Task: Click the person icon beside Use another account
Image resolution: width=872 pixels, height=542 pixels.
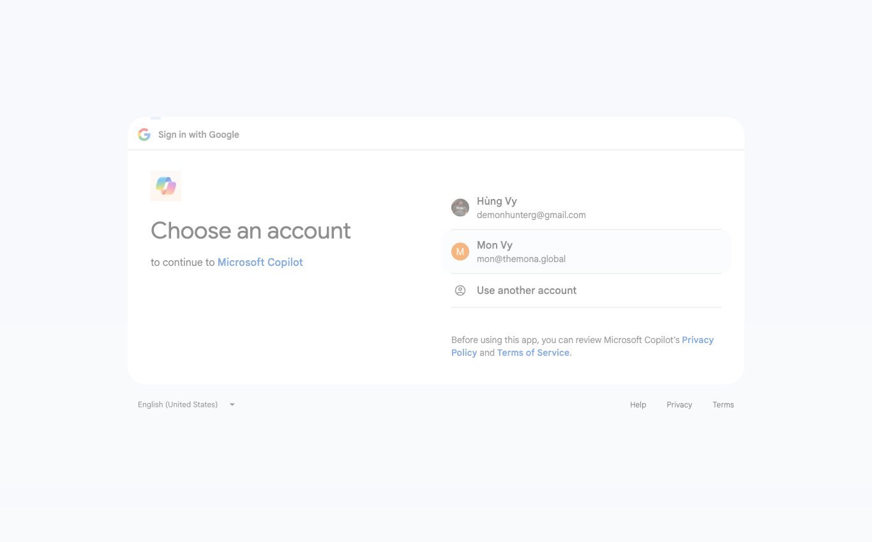Action: click(x=460, y=290)
